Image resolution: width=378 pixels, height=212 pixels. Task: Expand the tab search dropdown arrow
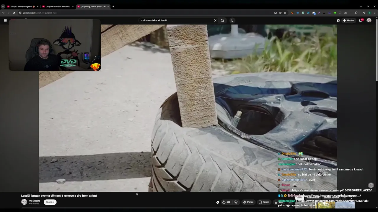[x=3, y=6]
